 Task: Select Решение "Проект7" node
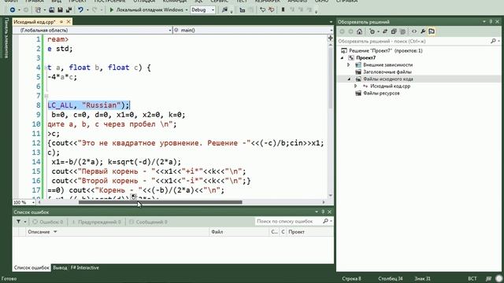(x=386, y=50)
